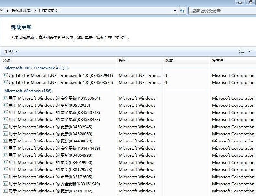Focus the 搜索 已安装更新 search box
The height and width of the screenshot is (196, 256).
(220, 11)
